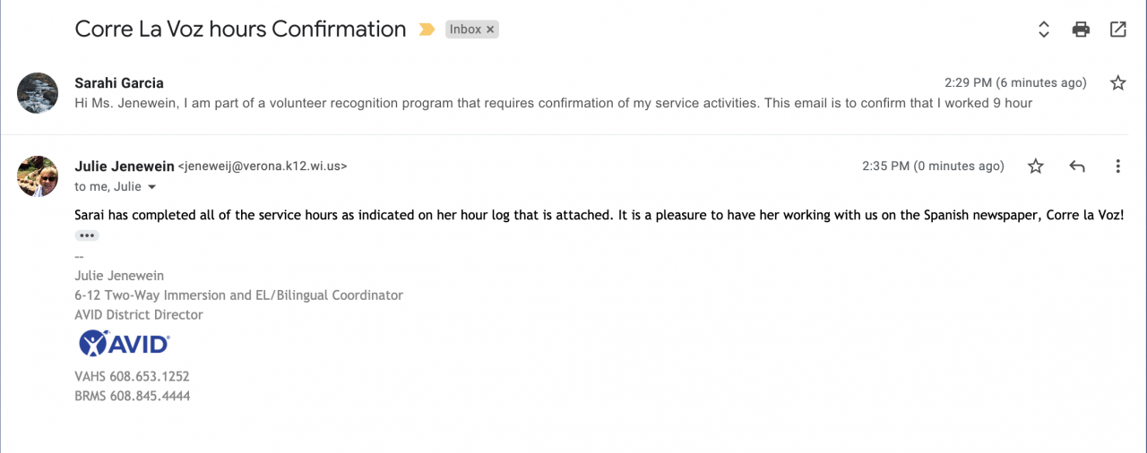Show trimmed content with the ellipsis button
Image resolution: width=1147 pixels, height=453 pixels.
pyautogui.click(x=87, y=235)
